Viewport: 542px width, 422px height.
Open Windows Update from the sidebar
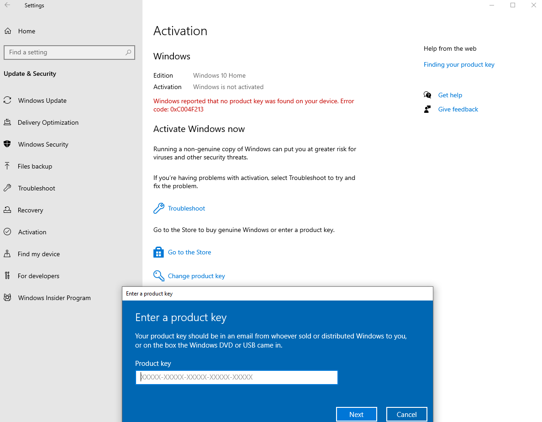[8, 100]
